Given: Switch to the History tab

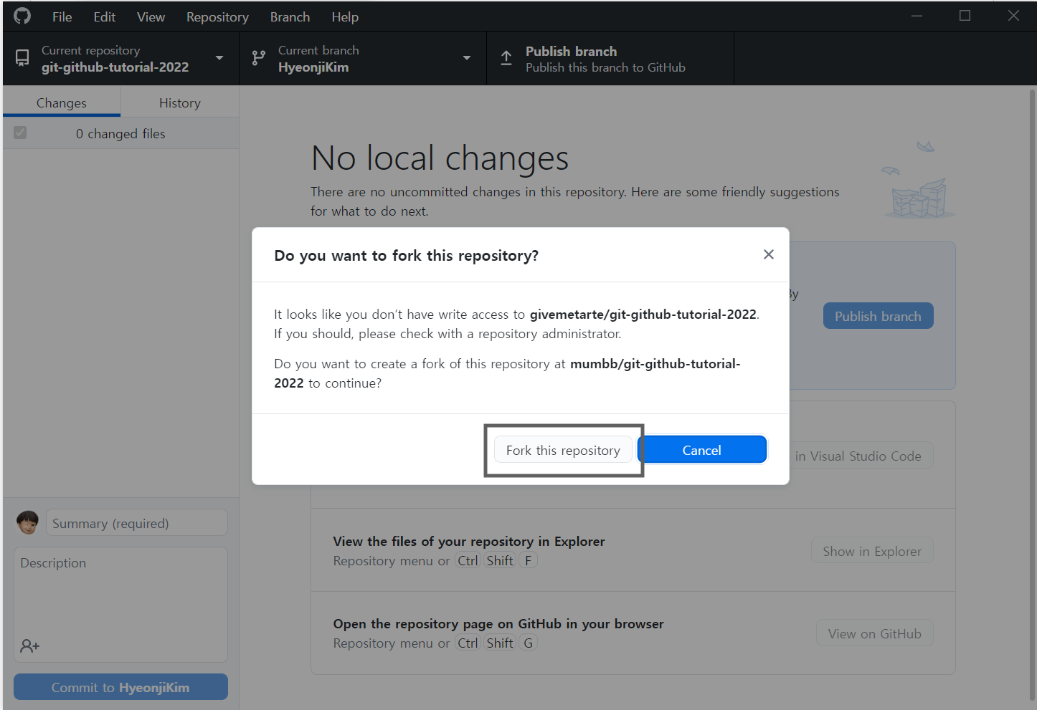Looking at the screenshot, I should pyautogui.click(x=180, y=102).
